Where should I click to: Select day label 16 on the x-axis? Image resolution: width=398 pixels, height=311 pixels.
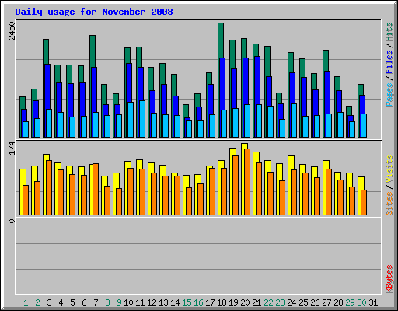198,302
